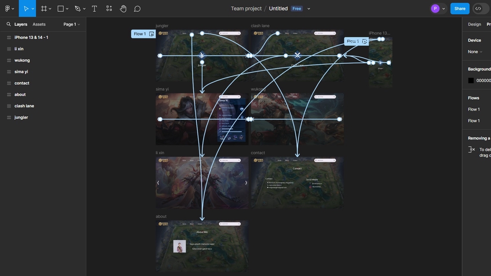Screen dimensions: 491x276
Task: Select the Comment tool
Action: (x=137, y=9)
